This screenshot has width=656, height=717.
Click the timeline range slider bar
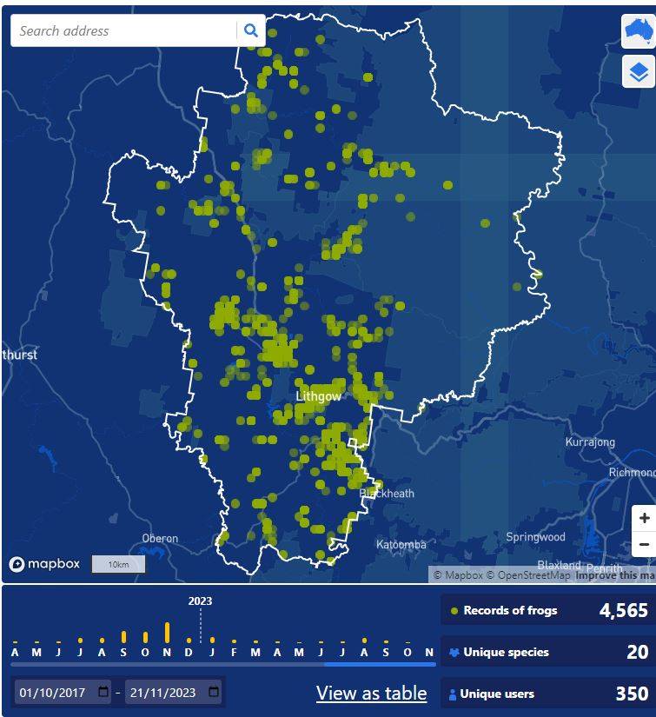pos(222,664)
